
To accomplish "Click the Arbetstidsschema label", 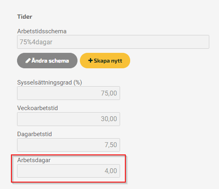I will (x=42, y=31).
